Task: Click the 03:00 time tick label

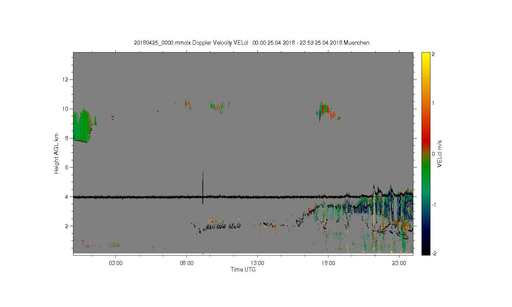Action: pyautogui.click(x=116, y=263)
